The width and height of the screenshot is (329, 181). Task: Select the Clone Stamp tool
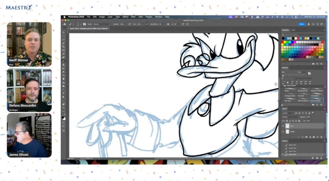(x=63, y=65)
